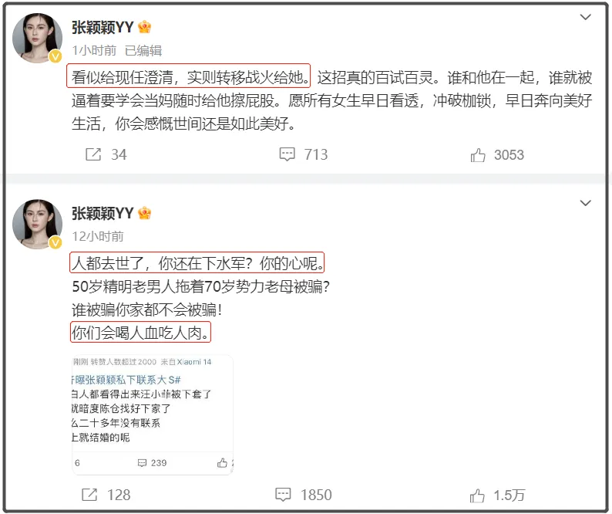The height and width of the screenshot is (514, 612).
Task: Click the crown badge beside the second 张颖颖YY name
Action: point(145,213)
